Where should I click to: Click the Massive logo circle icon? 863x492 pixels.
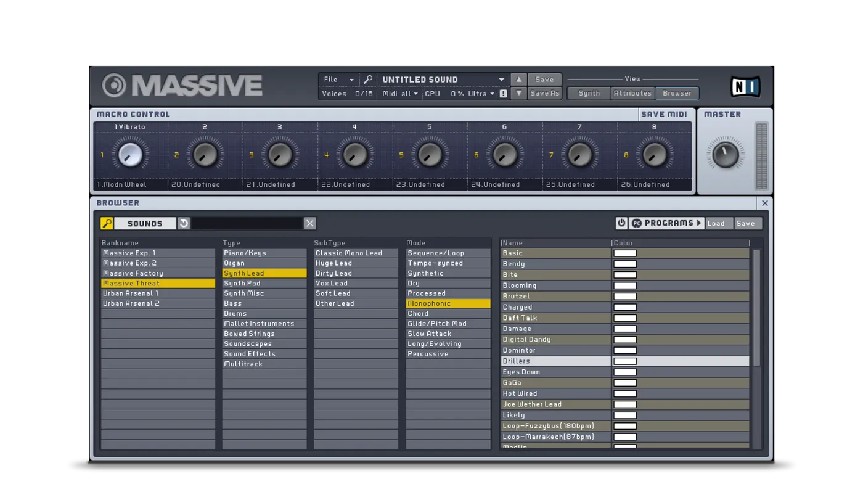coord(114,86)
